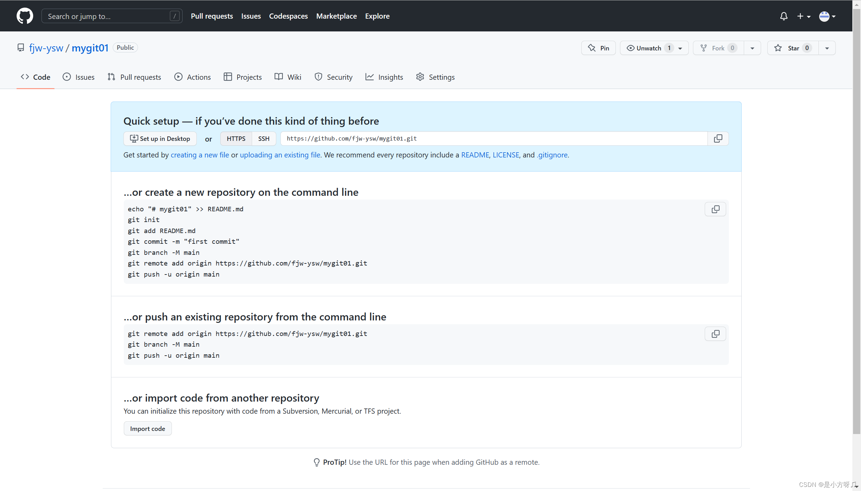Expand the fork options caret
Viewport: 861px width, 491px height.
(x=752, y=48)
